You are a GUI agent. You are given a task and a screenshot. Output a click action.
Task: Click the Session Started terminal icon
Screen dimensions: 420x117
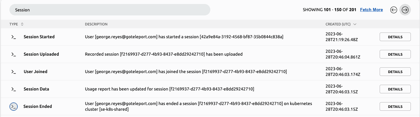point(13,37)
